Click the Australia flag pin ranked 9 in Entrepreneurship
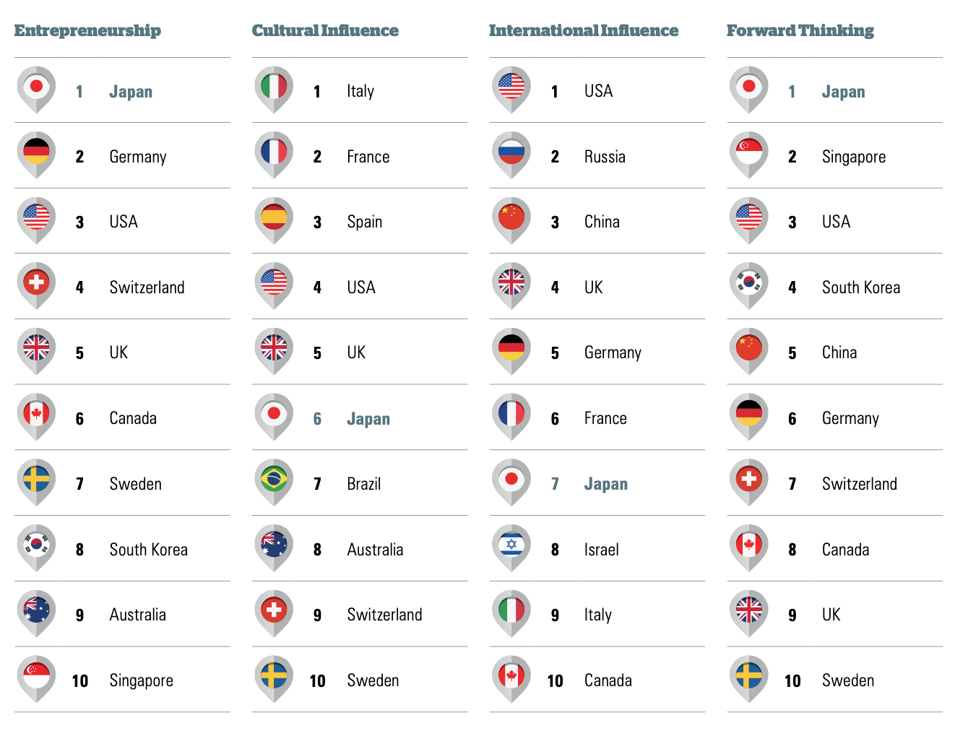968x744 pixels. tap(36, 614)
